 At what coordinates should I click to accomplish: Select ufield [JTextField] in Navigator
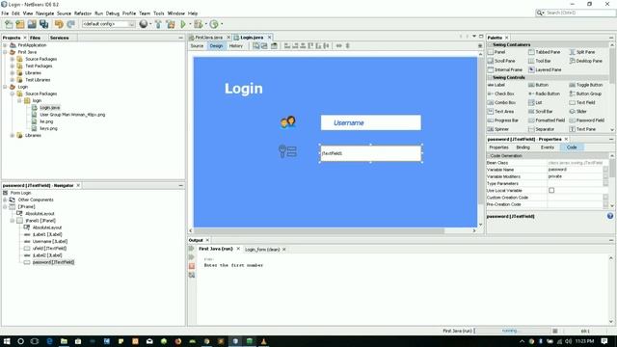49,249
